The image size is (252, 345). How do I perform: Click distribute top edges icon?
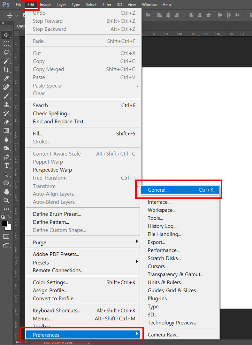click(x=191, y=15)
